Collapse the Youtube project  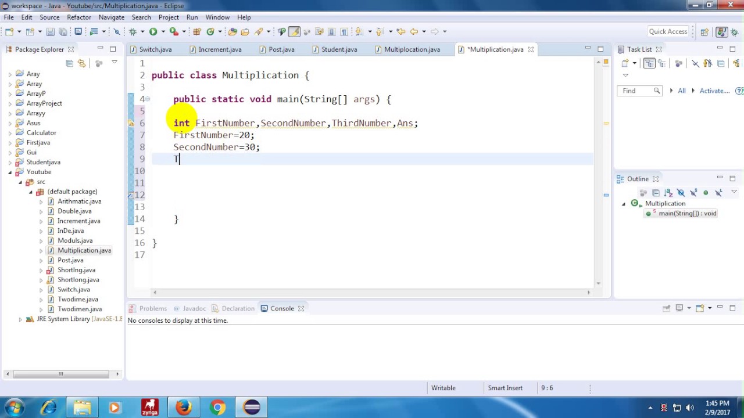click(x=9, y=172)
